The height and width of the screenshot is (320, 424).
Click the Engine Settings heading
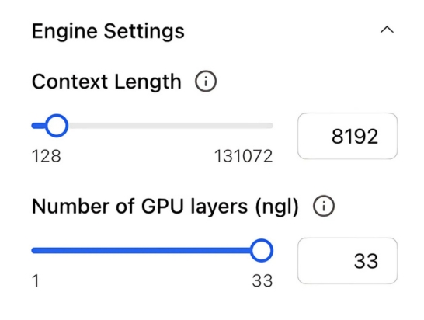point(108,31)
